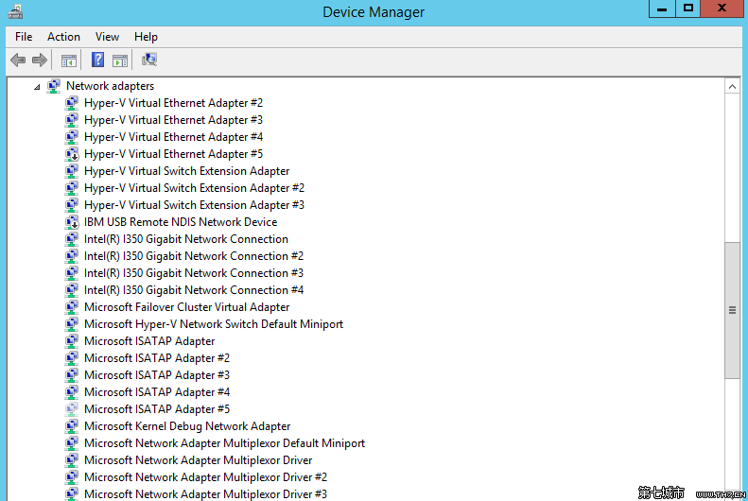Click the scrollbar up arrow

[732, 86]
